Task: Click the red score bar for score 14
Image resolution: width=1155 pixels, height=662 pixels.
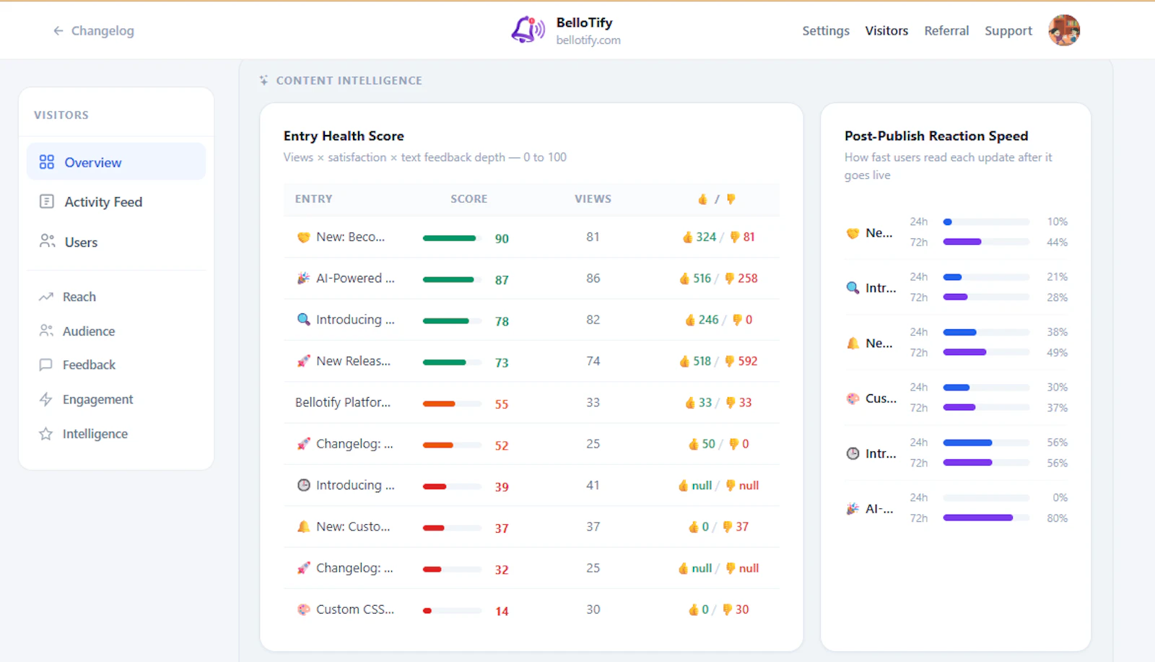Action: pyautogui.click(x=452, y=611)
